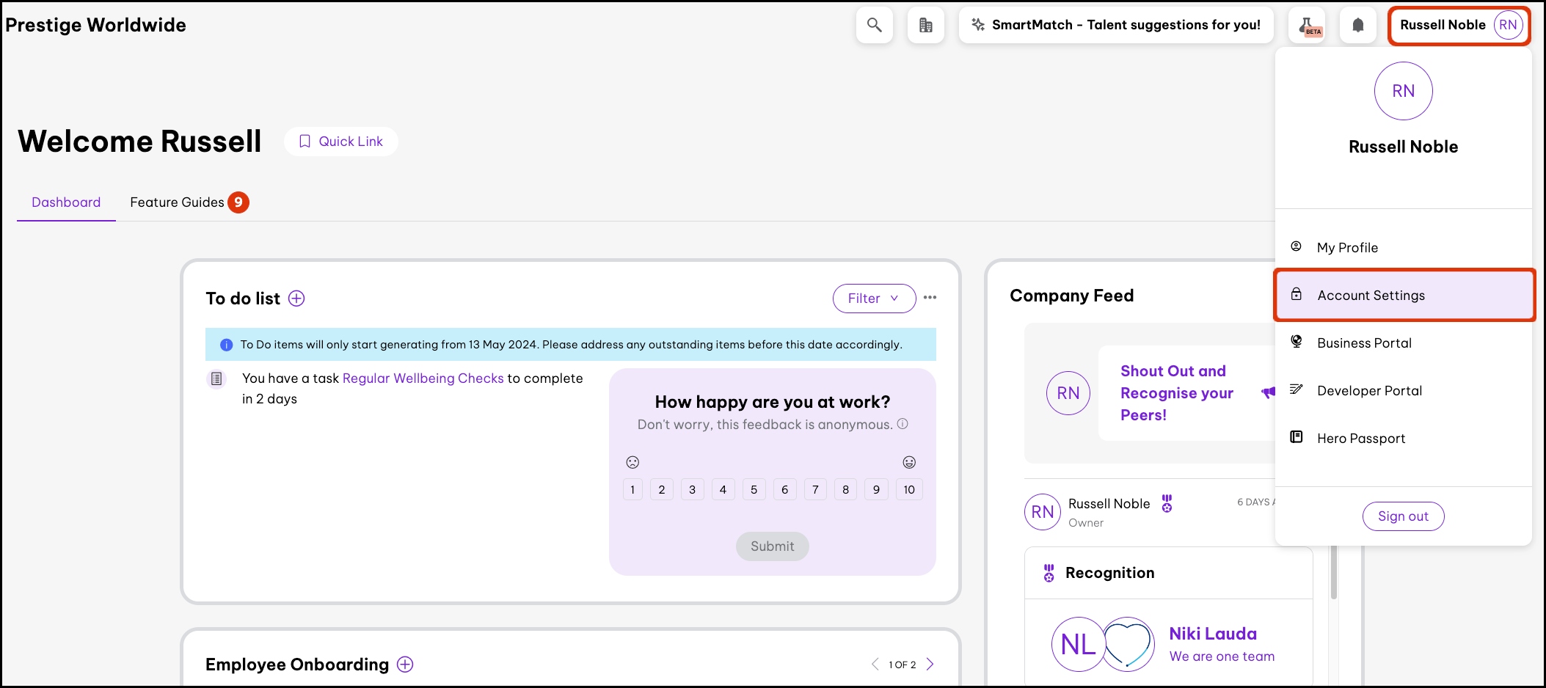1546x688 pixels.
Task: Open the To do list three-dot menu
Action: click(x=930, y=298)
